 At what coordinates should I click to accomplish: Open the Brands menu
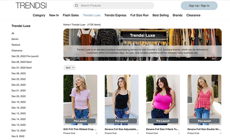178,15
